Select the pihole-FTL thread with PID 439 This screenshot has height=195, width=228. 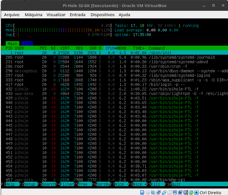(115, 98)
